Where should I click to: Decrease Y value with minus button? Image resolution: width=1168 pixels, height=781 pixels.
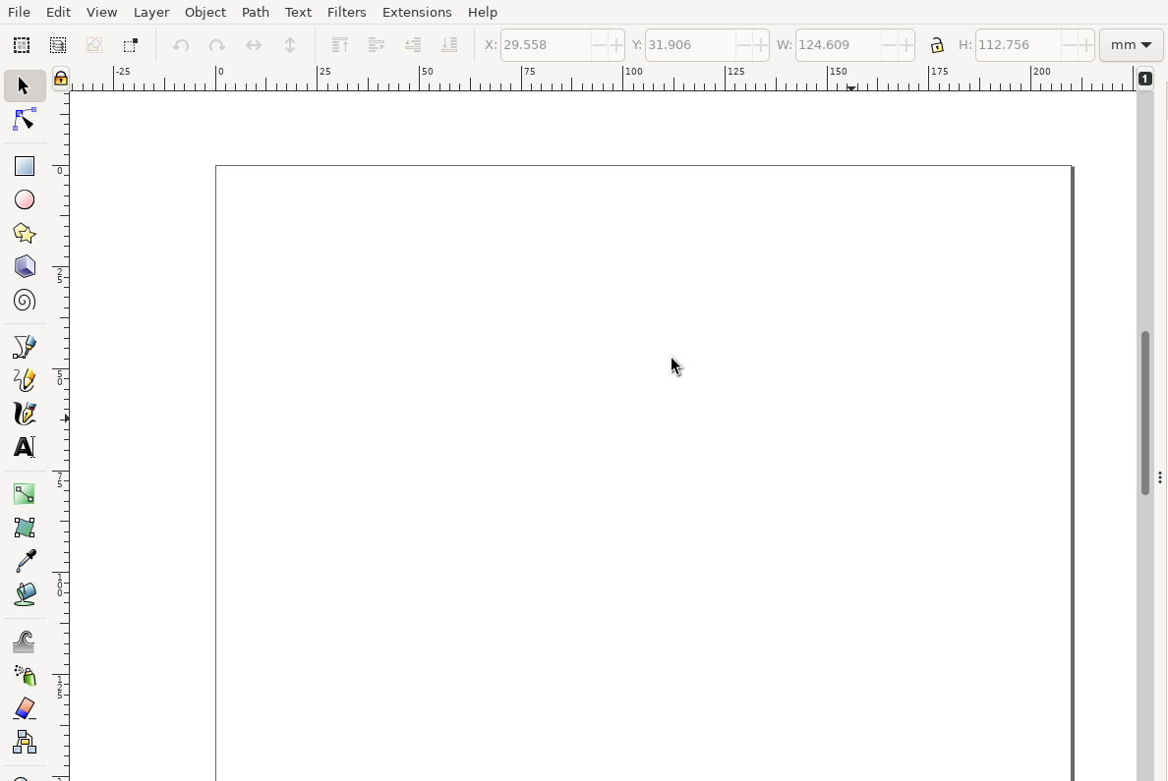pyautogui.click(x=744, y=44)
